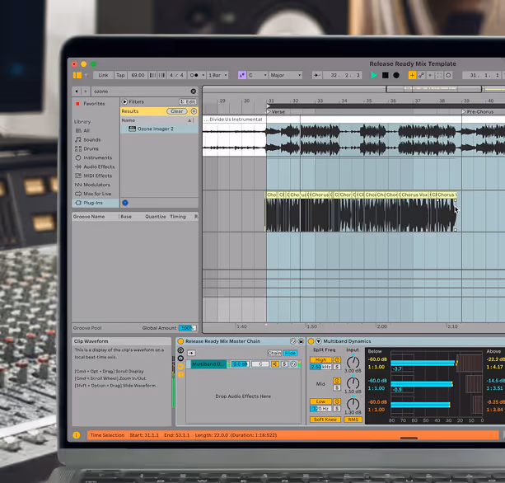
Task: Click the filters Edit button
Action: coord(188,101)
